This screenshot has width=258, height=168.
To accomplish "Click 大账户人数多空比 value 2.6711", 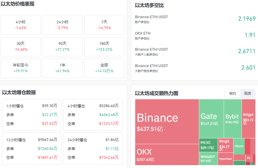I will (247, 51).
